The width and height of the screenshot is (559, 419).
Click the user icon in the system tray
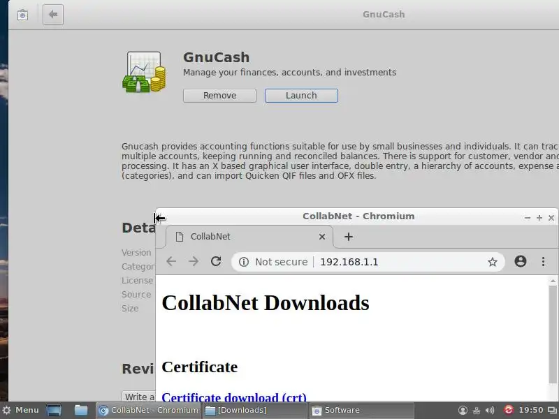pos(463,410)
